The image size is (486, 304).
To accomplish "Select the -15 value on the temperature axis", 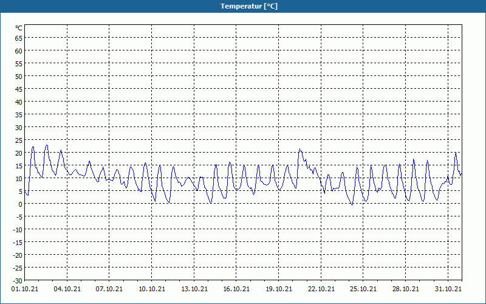I will tap(18, 242).
